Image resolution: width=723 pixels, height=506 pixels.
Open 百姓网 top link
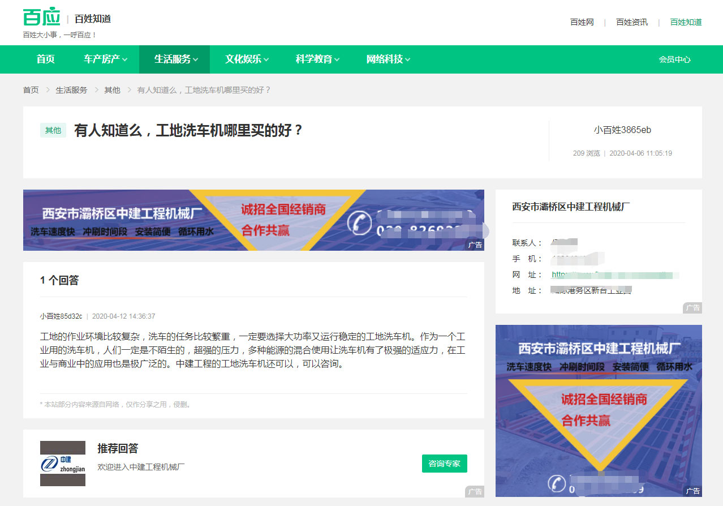tap(582, 22)
